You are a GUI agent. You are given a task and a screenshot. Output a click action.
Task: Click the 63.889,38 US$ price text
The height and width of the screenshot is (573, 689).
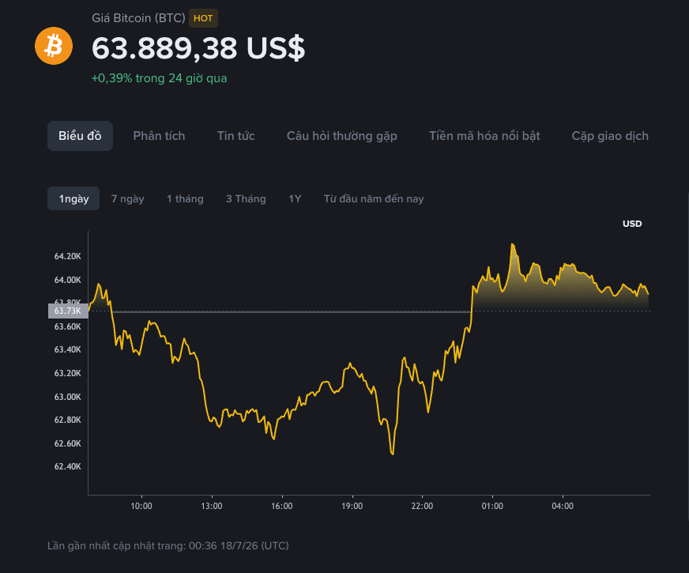click(x=198, y=48)
